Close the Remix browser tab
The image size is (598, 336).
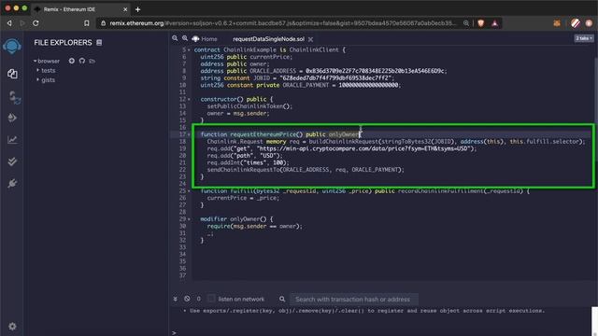[x=125, y=9]
